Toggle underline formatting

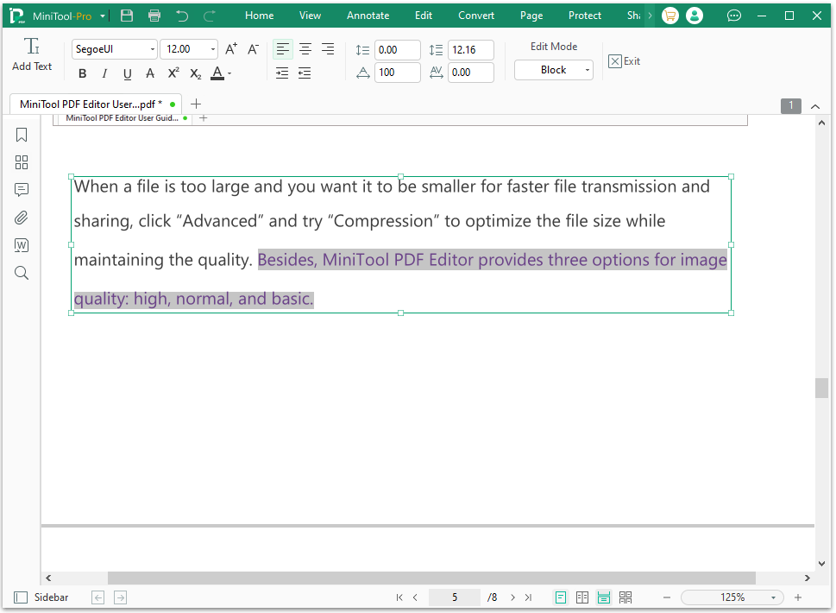[x=127, y=73]
